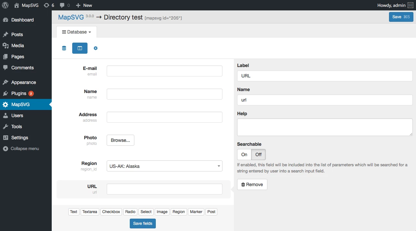Set Searchable option to Off
Screen dimensions: 416x231
point(259,155)
